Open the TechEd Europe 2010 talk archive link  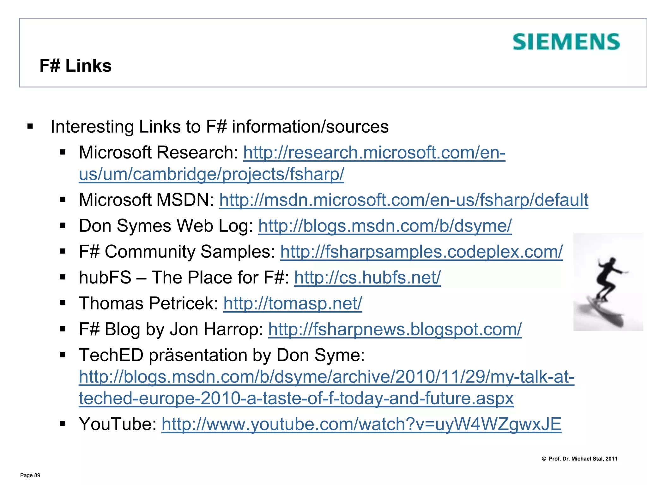click(x=326, y=377)
